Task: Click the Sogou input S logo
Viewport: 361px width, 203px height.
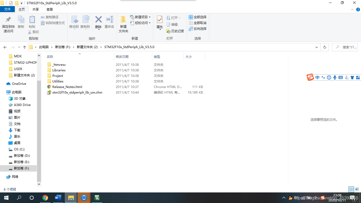Action: (x=310, y=77)
